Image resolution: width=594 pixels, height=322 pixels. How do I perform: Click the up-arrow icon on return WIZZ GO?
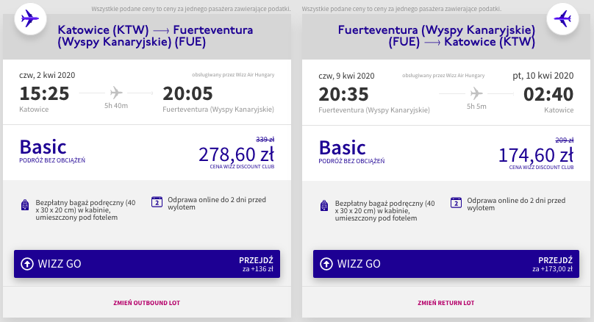(326, 264)
